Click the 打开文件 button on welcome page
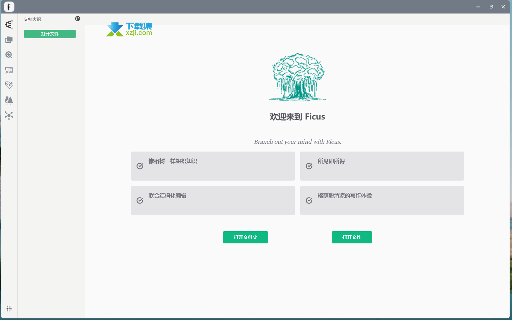512x320 pixels. tap(352, 237)
